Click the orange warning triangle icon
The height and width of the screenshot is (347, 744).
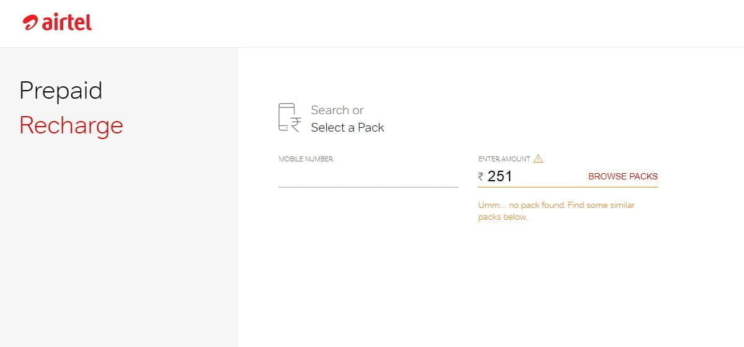click(x=538, y=158)
